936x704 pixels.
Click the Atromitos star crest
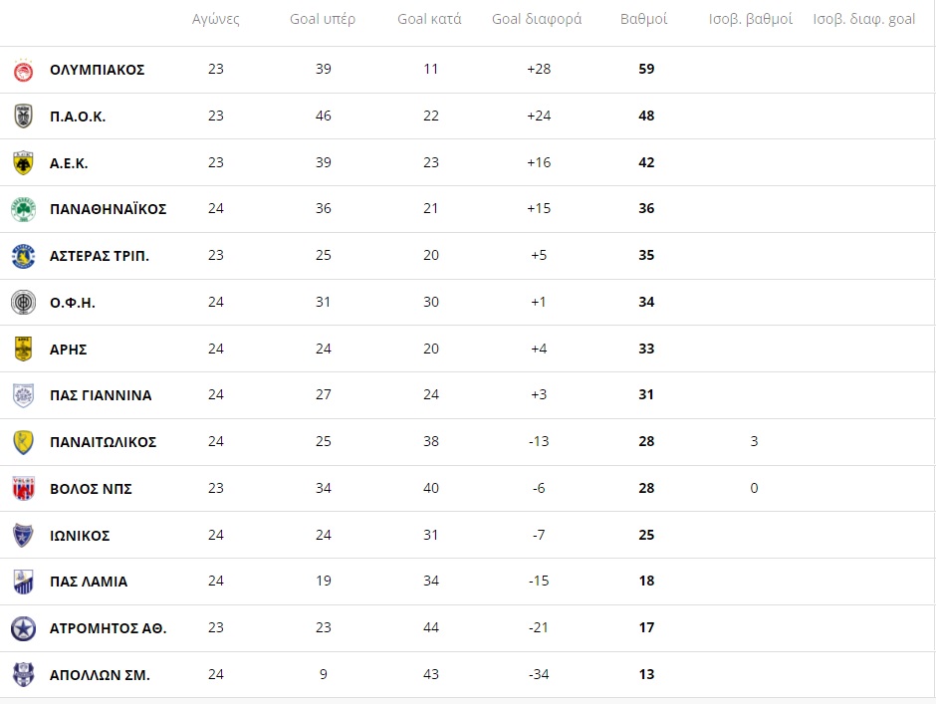pos(23,628)
